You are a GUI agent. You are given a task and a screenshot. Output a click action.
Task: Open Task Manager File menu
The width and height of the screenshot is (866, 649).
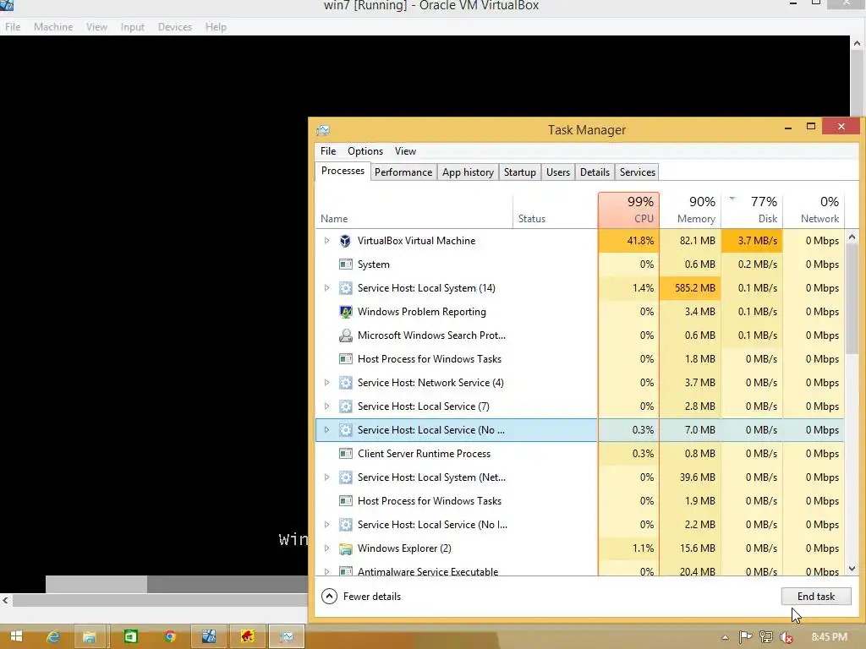(x=328, y=151)
